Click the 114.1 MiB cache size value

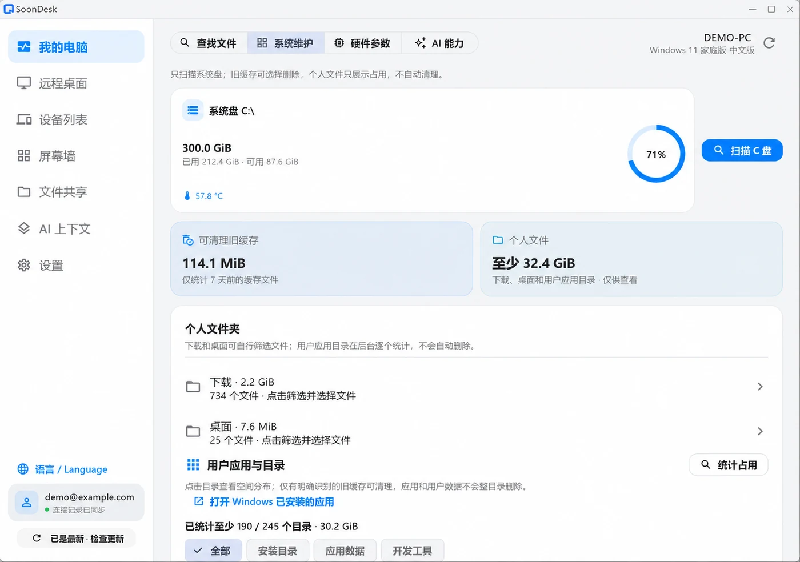click(214, 263)
